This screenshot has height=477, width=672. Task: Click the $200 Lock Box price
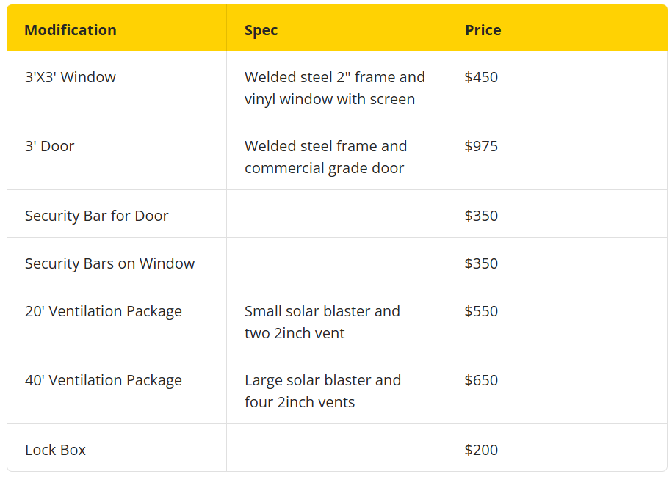coord(481,450)
